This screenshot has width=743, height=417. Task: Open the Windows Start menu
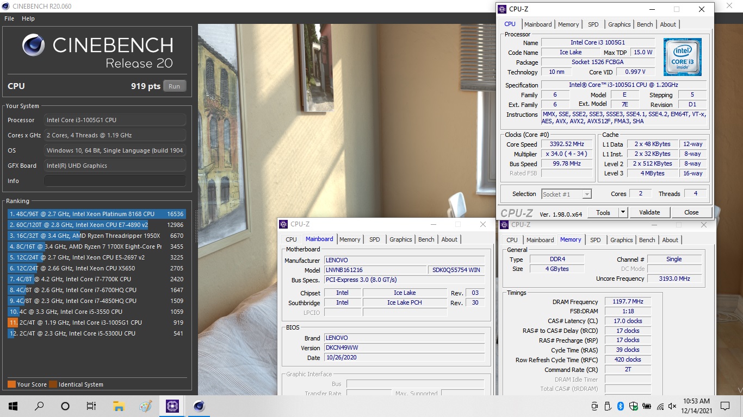pyautogui.click(x=13, y=406)
